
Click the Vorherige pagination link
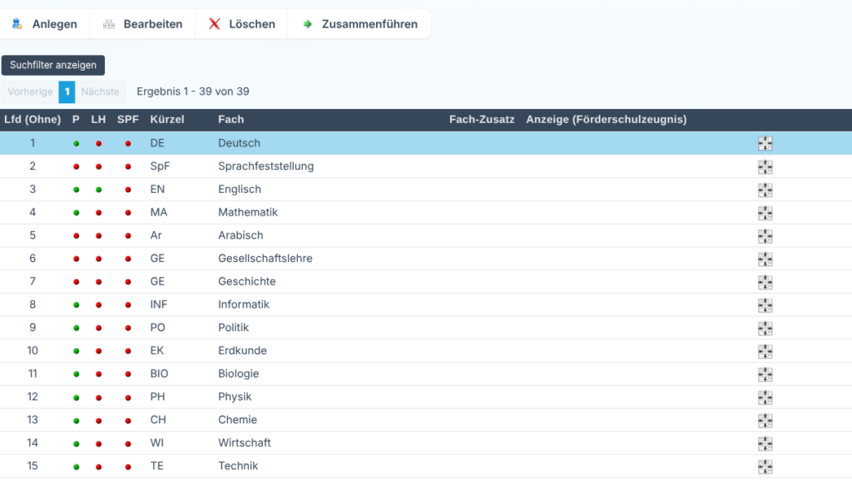[30, 92]
